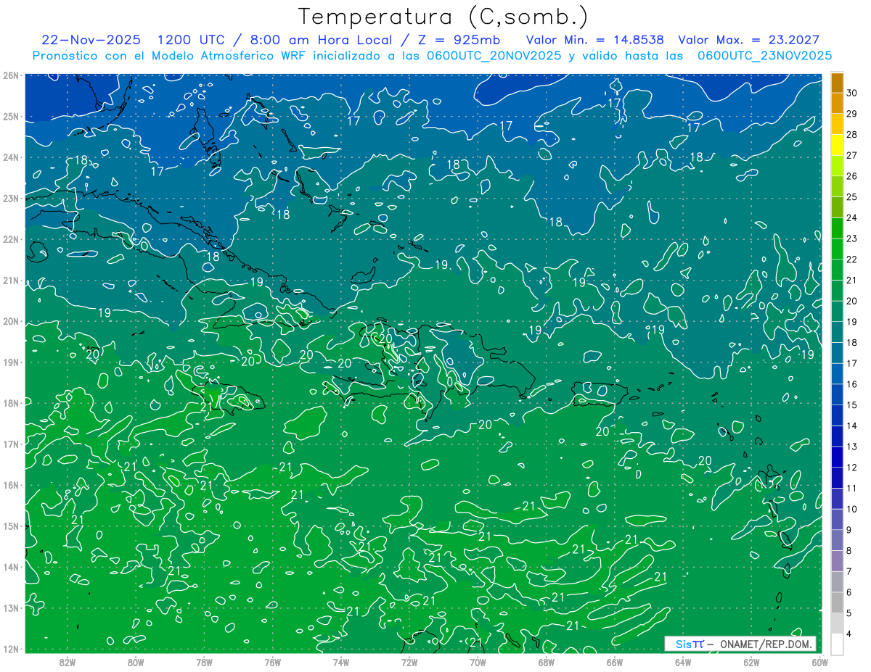871x672 pixels.
Task: Select the '22-Nov-2025' date text
Action: coord(91,40)
